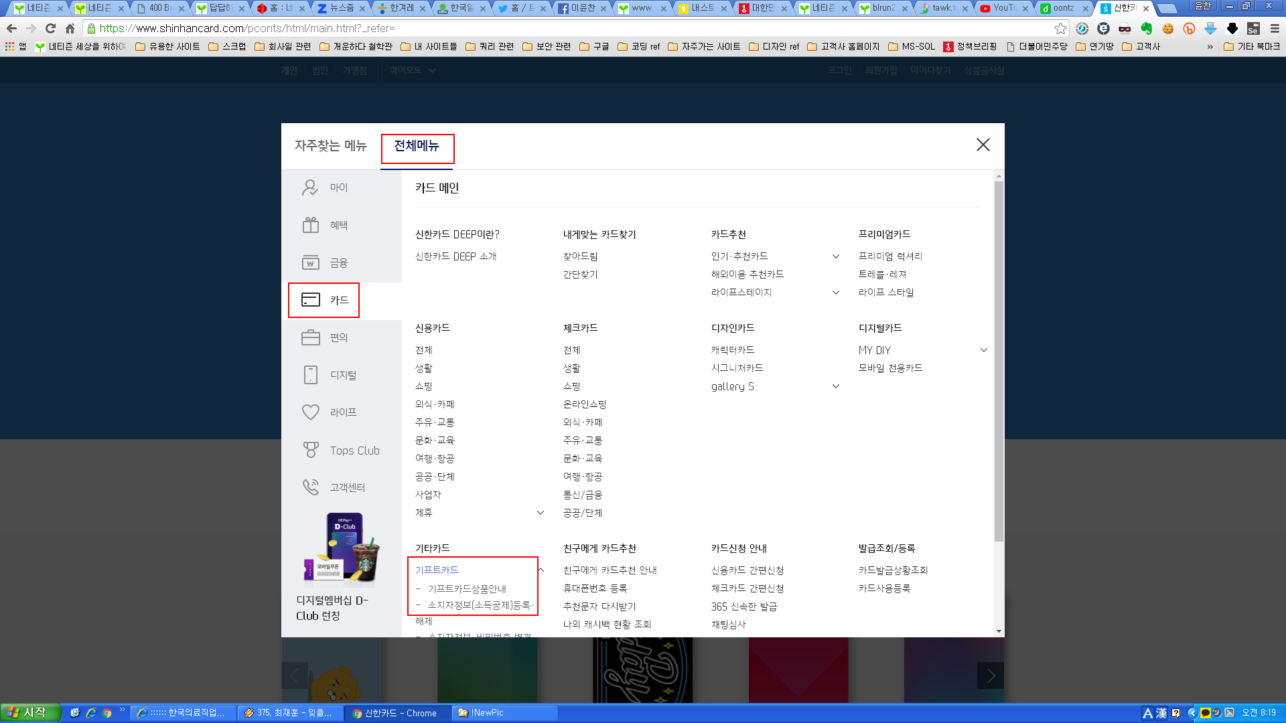This screenshot has height=723, width=1286.
Task: Reload the Shinhan Card page
Action: click(50, 28)
